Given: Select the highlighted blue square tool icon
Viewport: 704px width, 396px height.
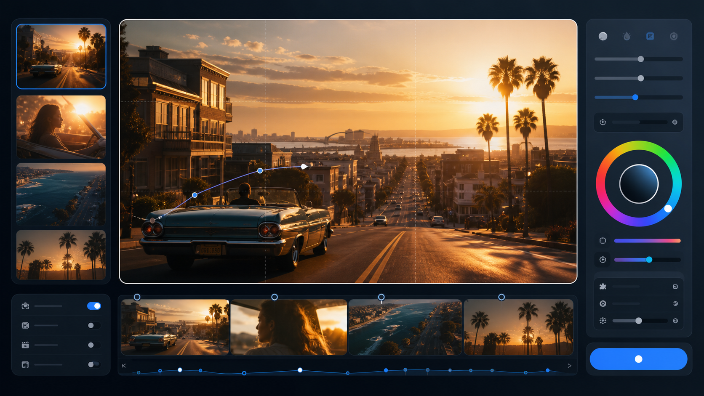Looking at the screenshot, I should point(650,36).
